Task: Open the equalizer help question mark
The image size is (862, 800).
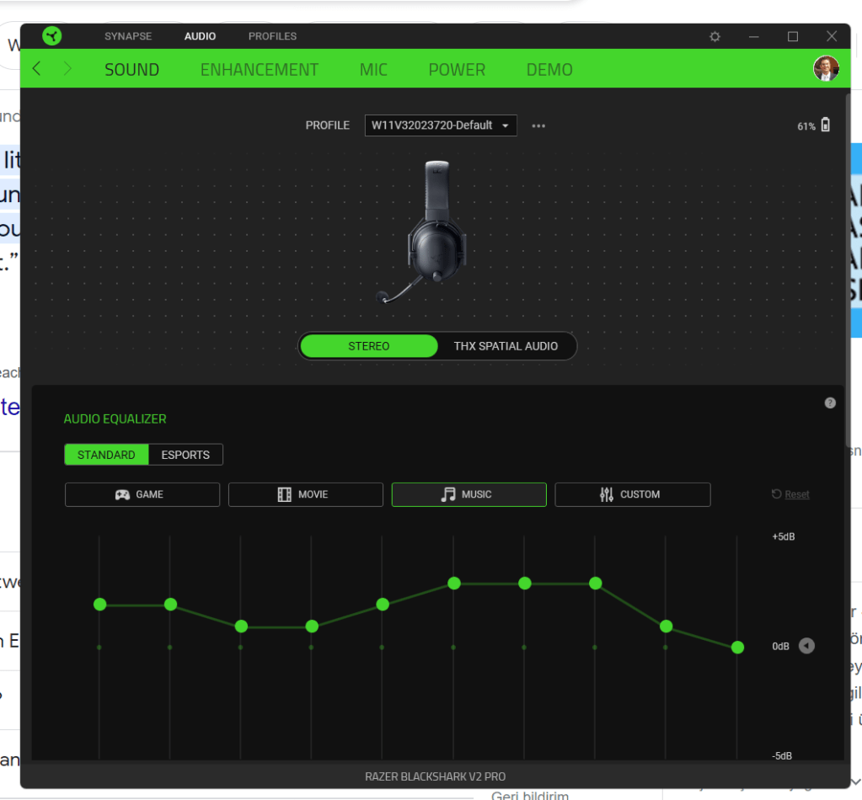Action: tap(830, 403)
